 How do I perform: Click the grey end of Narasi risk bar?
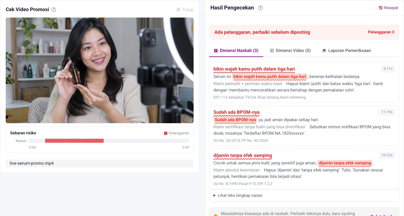tap(146, 141)
